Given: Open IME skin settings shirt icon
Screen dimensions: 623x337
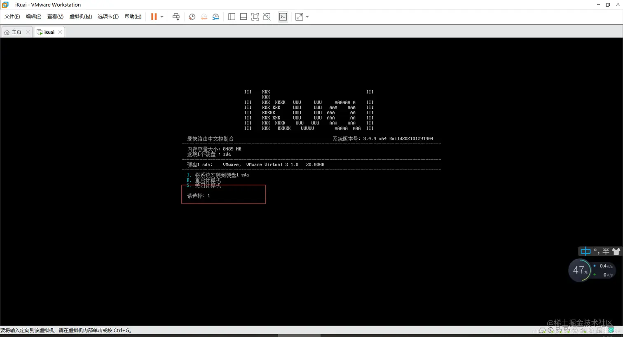Looking at the screenshot, I should [616, 251].
